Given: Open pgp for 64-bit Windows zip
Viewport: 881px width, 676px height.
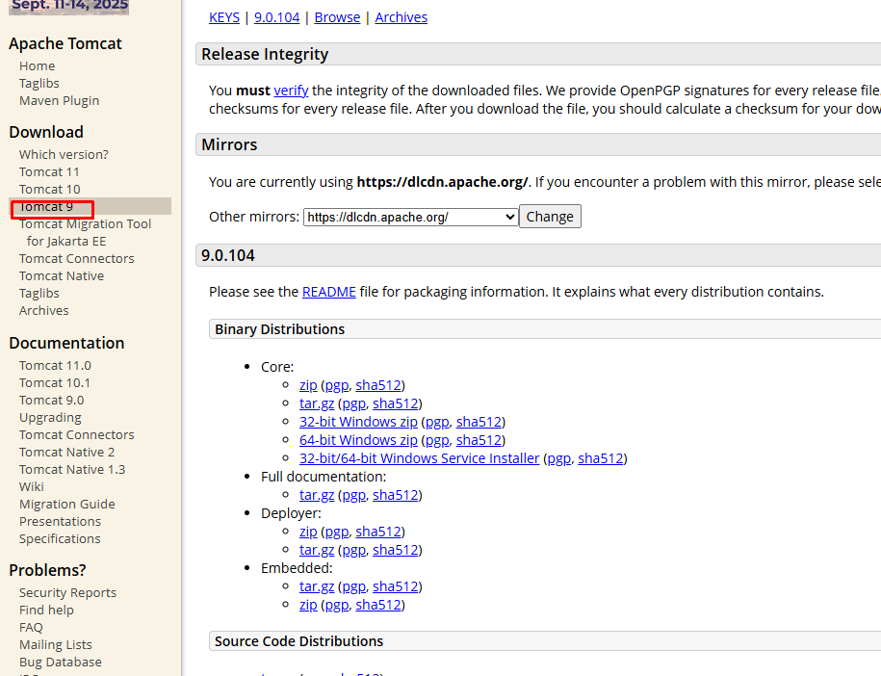Looking at the screenshot, I should pyautogui.click(x=438, y=440).
